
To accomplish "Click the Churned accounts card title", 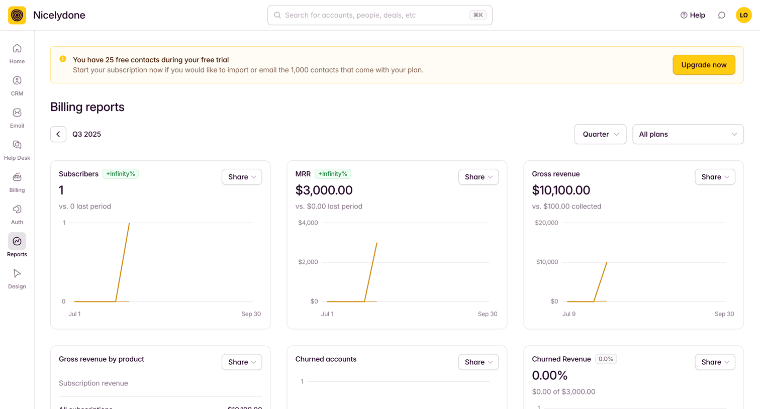I will pyautogui.click(x=326, y=359).
